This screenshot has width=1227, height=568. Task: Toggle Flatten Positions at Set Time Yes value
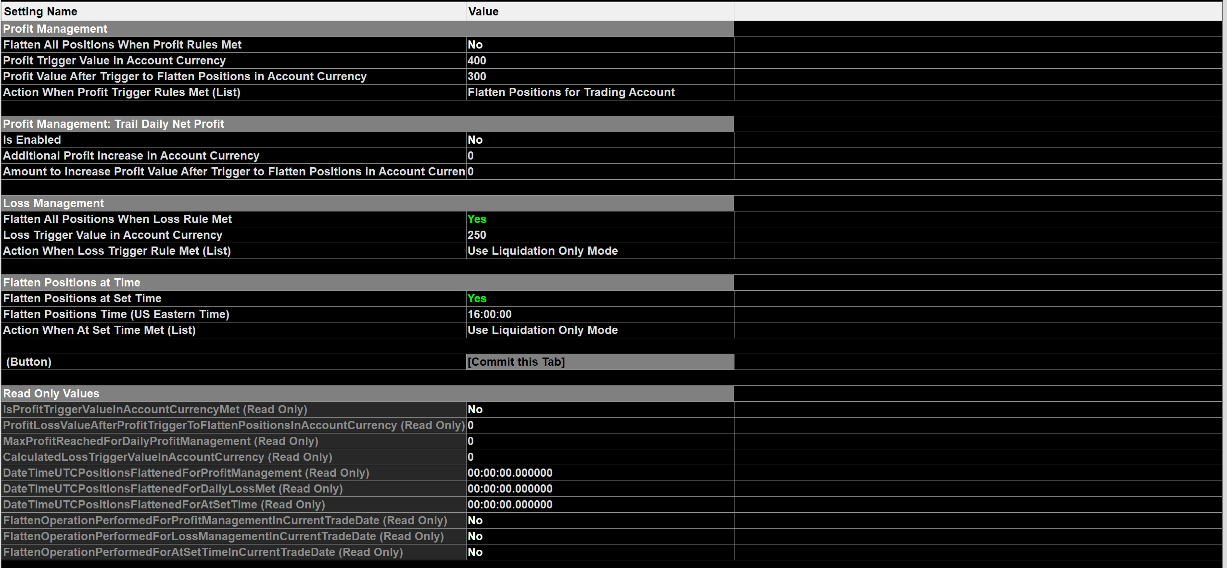point(599,298)
